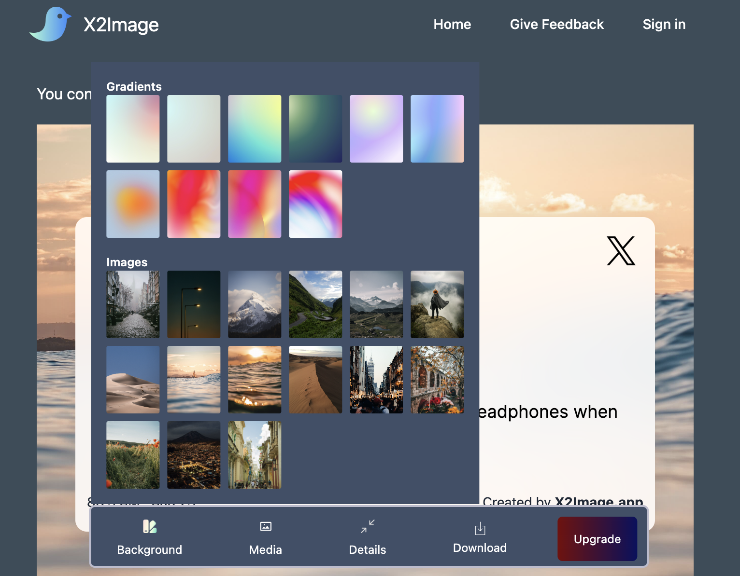The height and width of the screenshot is (576, 740).
Task: Choose the stone arches with flowers image
Action: click(x=437, y=380)
